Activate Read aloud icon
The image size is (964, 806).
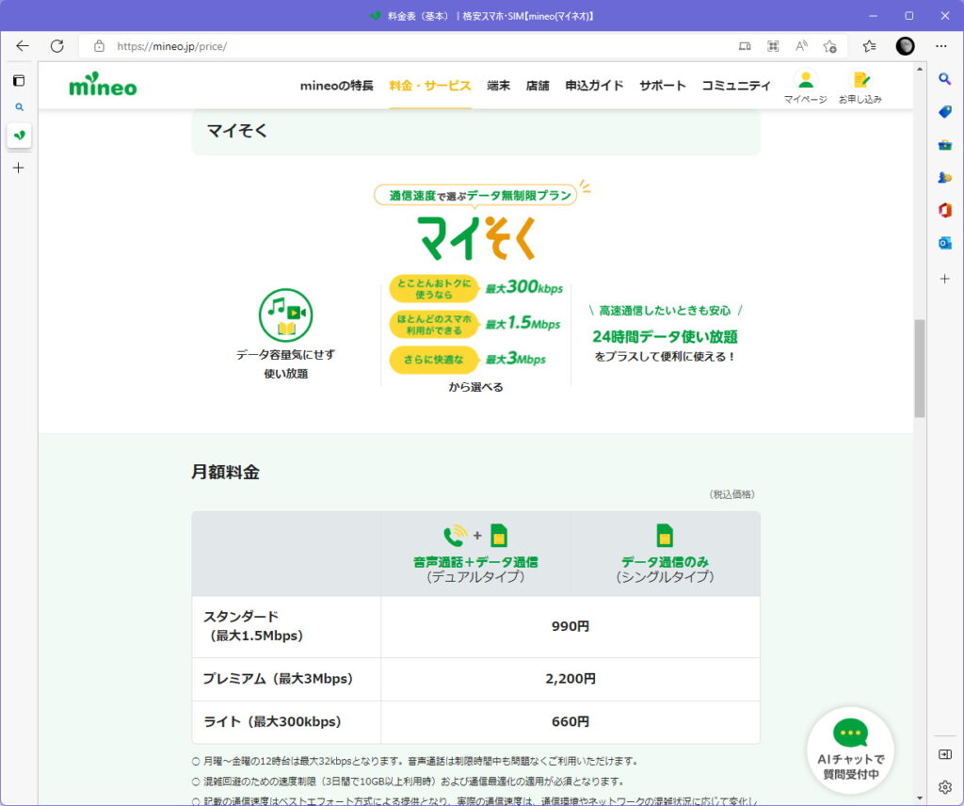pyautogui.click(x=801, y=46)
